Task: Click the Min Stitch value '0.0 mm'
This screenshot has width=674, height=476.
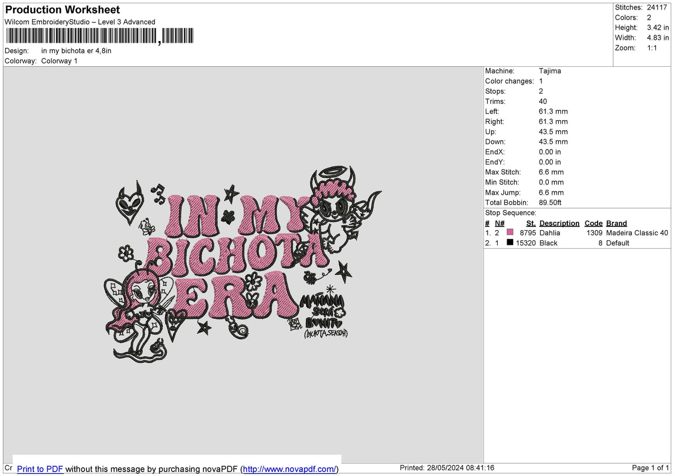Action: (551, 182)
